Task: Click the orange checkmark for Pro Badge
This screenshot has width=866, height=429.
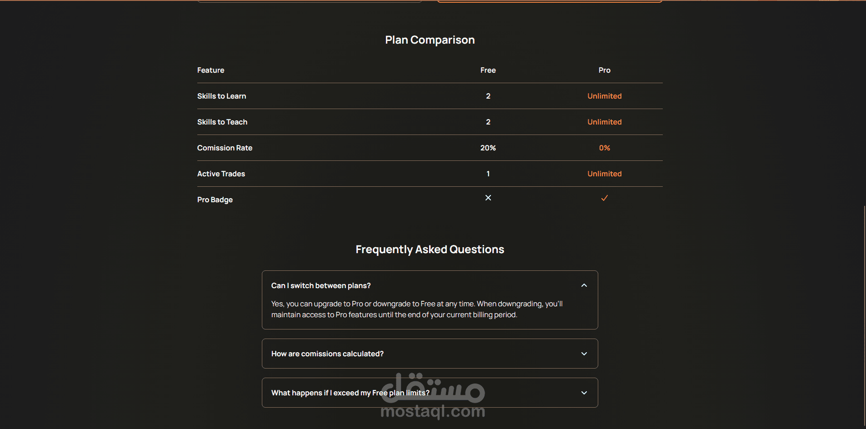Action: 604,198
